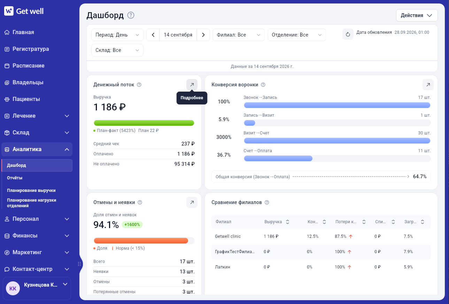Click the План-факт green progress bar

144,123
